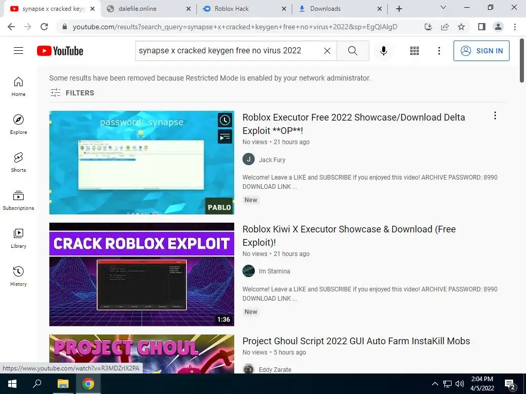The image size is (526, 394).
Task: Visit the Jack Fury channel
Action: tap(272, 160)
